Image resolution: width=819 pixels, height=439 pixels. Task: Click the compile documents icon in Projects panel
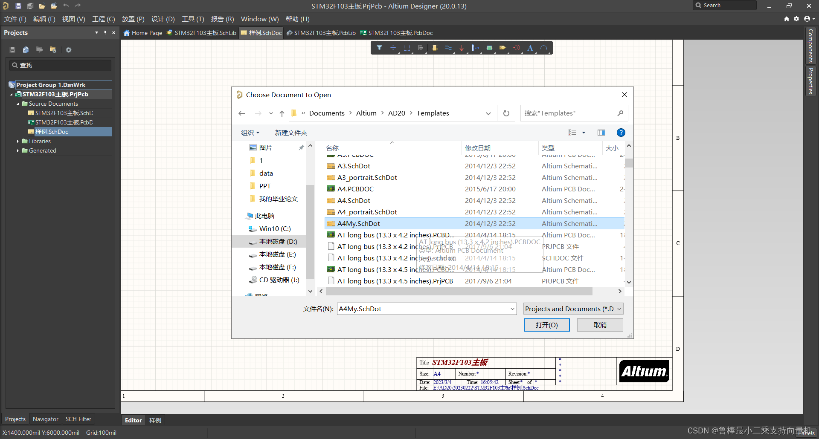click(26, 50)
